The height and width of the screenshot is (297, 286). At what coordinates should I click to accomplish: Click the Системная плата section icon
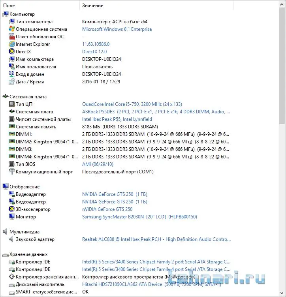(6, 96)
